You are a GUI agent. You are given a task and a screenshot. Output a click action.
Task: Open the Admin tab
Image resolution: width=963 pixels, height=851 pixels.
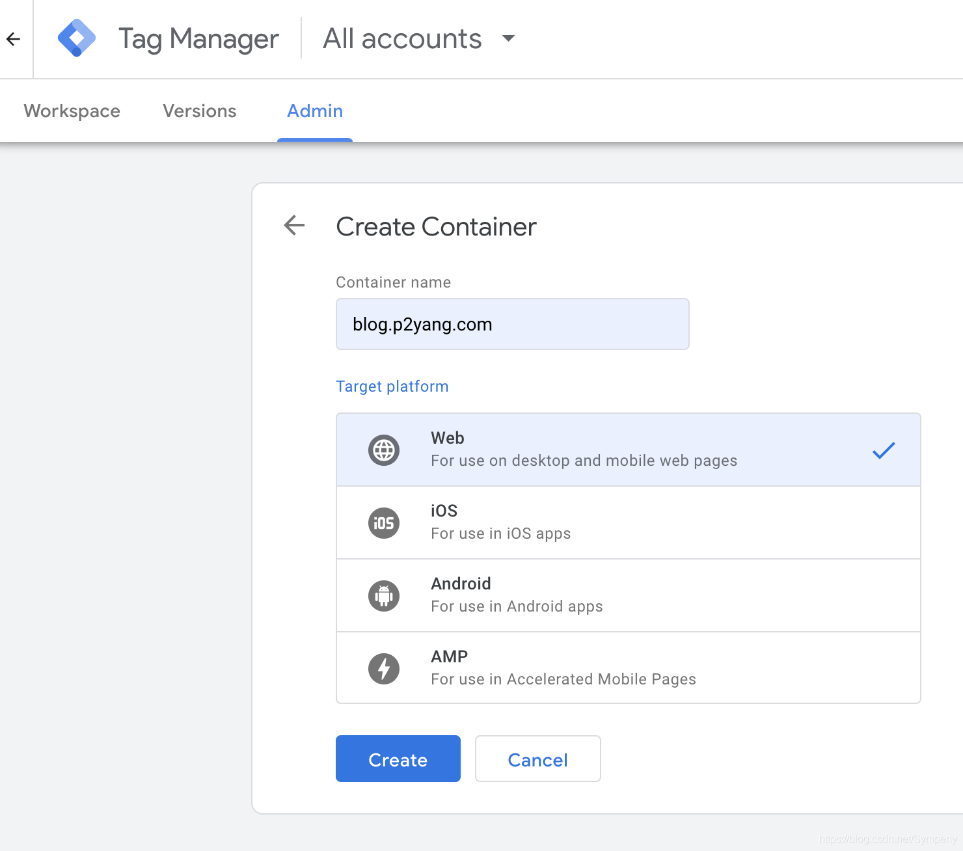pyautogui.click(x=315, y=111)
